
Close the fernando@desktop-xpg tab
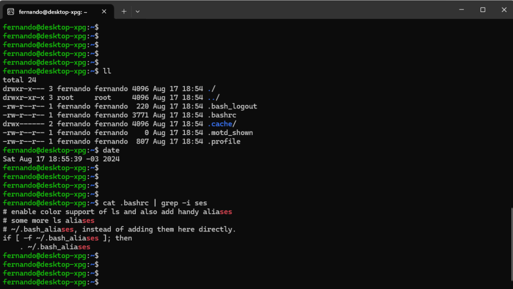(x=104, y=11)
